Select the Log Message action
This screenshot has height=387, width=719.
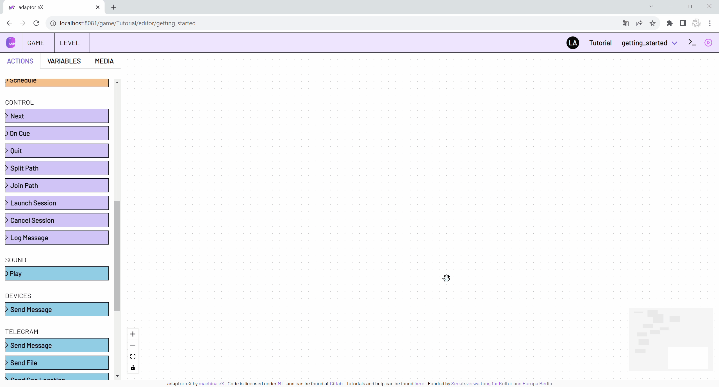click(x=57, y=237)
